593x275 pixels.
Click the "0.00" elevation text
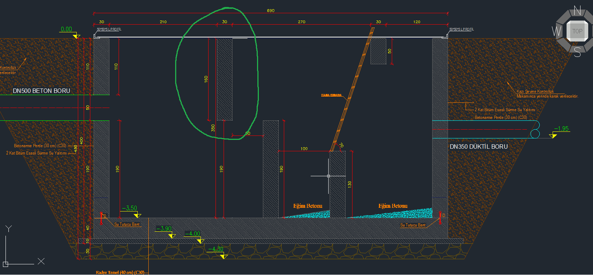pos(66,29)
